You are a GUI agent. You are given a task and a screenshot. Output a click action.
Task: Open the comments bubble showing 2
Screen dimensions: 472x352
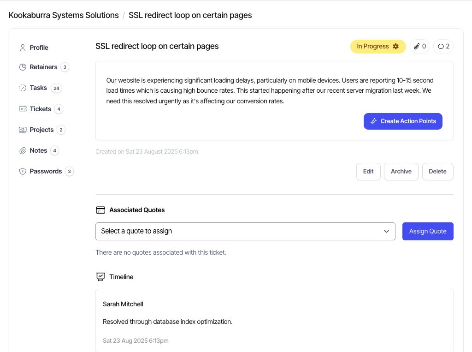tap(443, 46)
